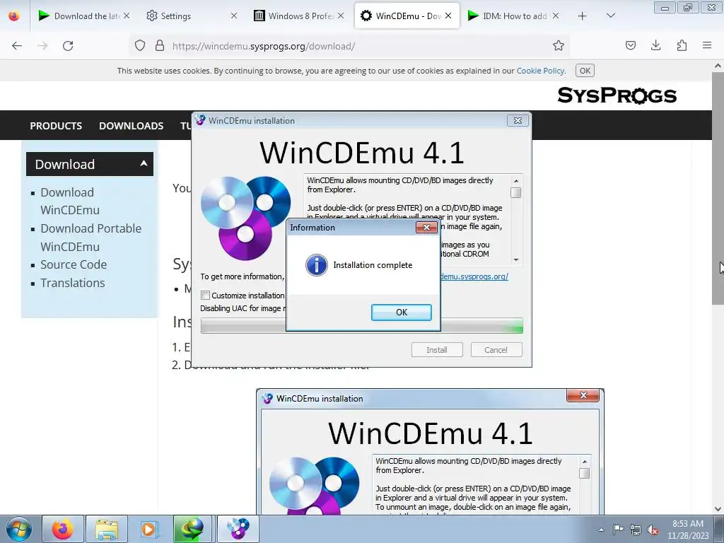Open the DOWNLOADS menu
This screenshot has width=724, height=543.
(x=131, y=126)
